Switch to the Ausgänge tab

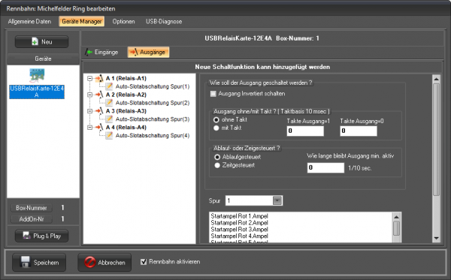pyautogui.click(x=148, y=52)
